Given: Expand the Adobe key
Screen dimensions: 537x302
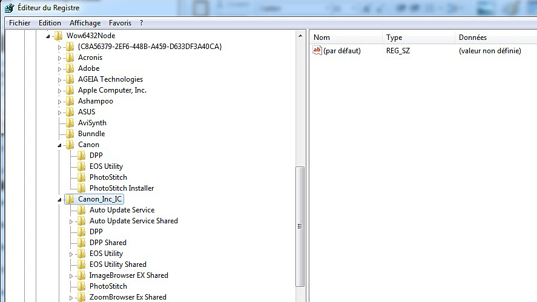Looking at the screenshot, I should pyautogui.click(x=59, y=69).
